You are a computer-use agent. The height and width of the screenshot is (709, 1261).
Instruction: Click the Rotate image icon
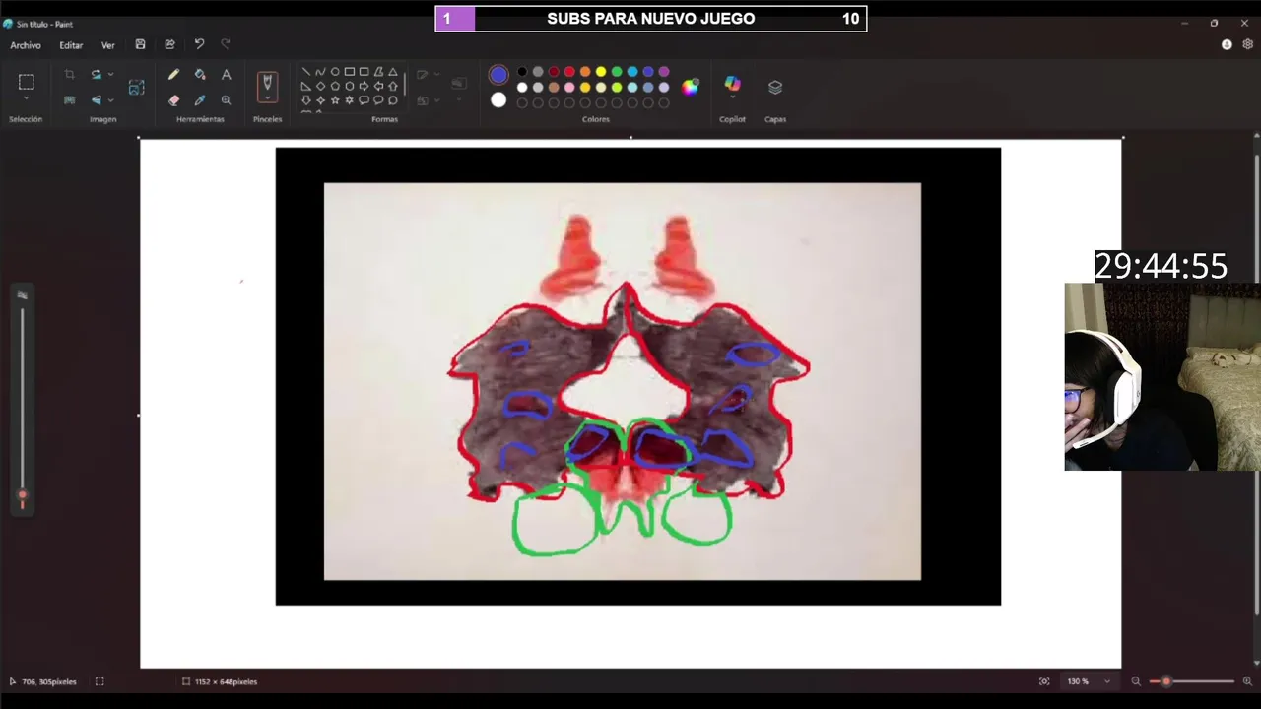click(96, 75)
